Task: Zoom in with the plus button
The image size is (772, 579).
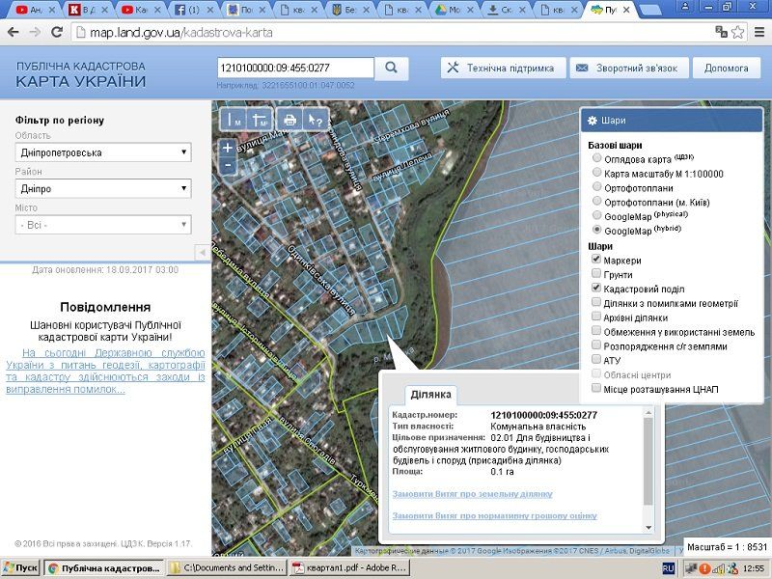Action: 227,148
